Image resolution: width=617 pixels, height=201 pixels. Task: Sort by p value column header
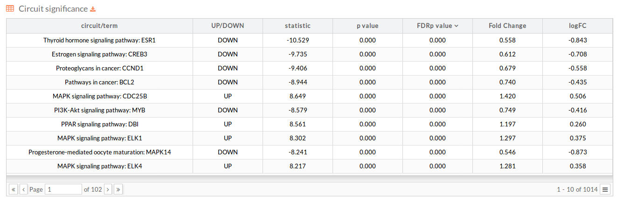pyautogui.click(x=367, y=26)
